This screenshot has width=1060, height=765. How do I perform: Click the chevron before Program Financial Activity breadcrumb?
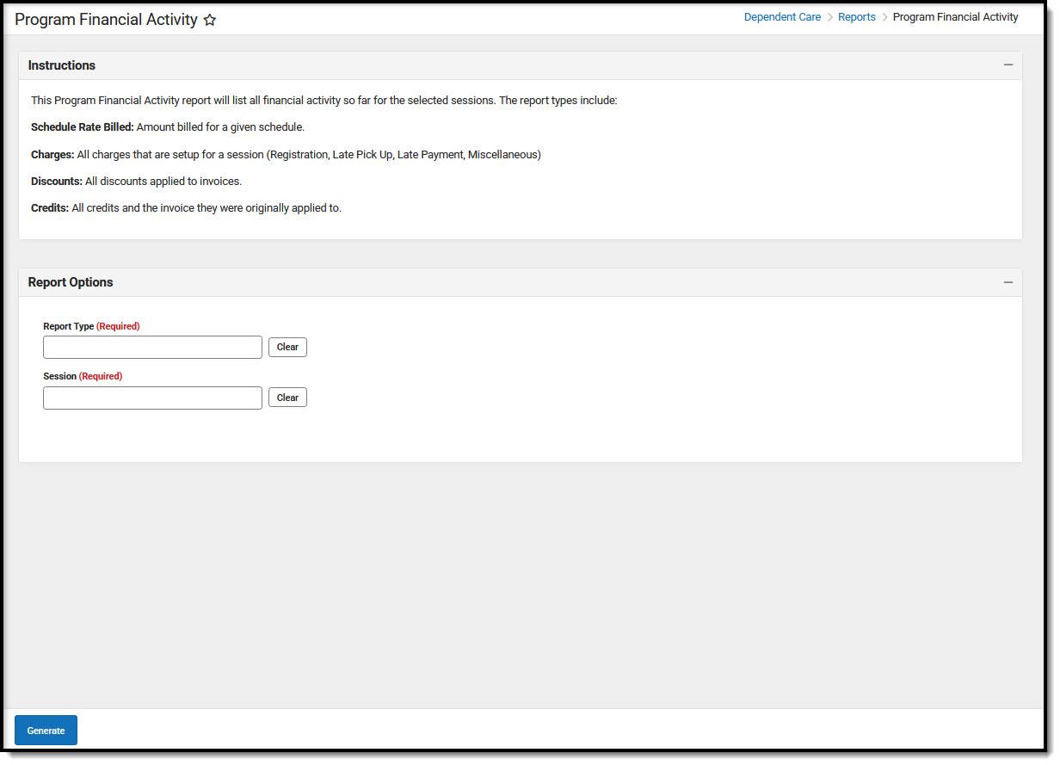(883, 16)
